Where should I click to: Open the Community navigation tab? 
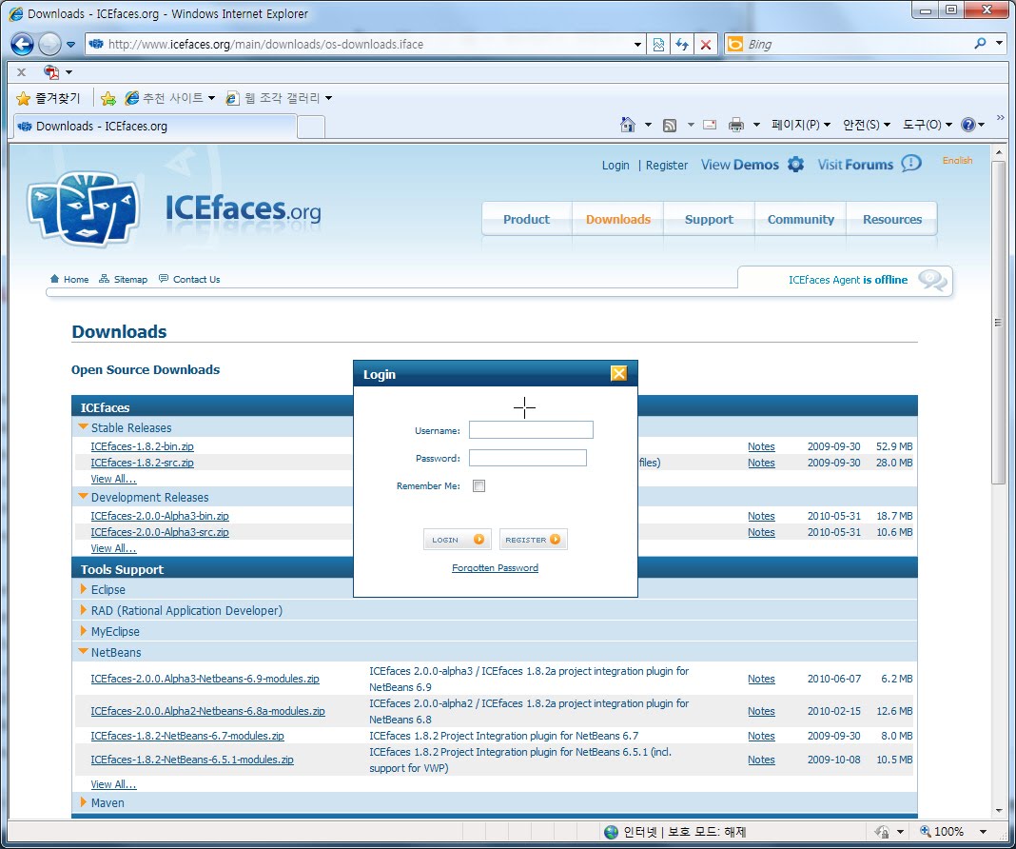(801, 219)
